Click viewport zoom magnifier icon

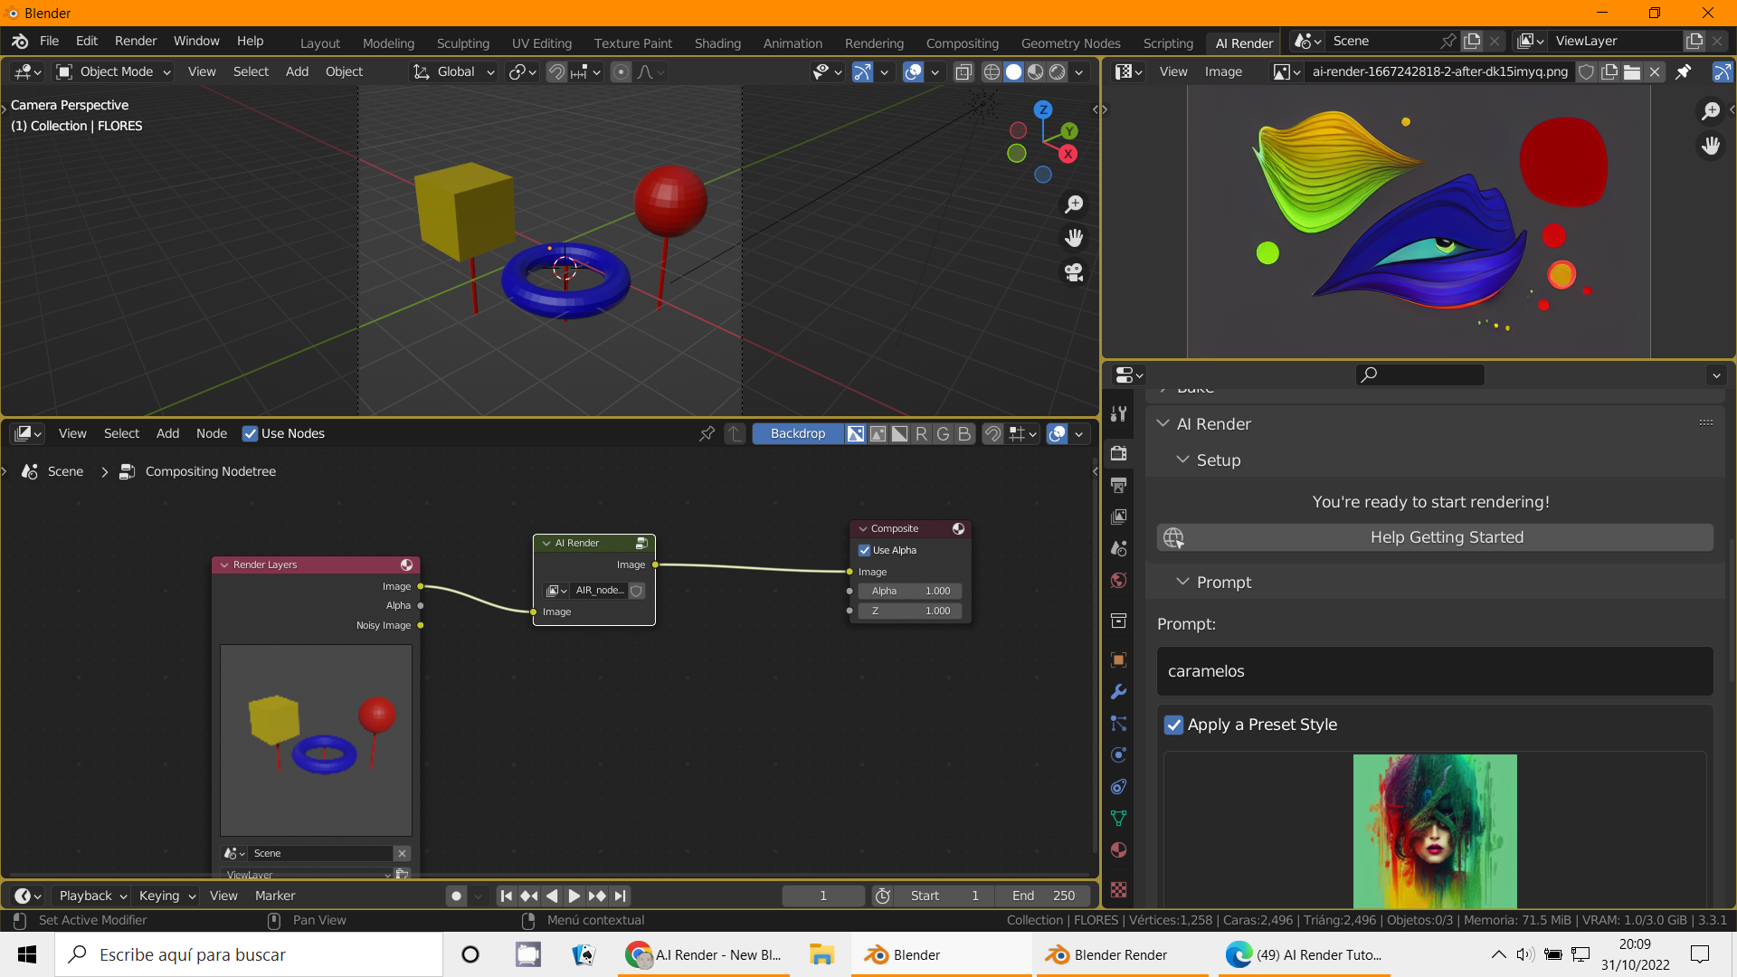tap(1074, 204)
